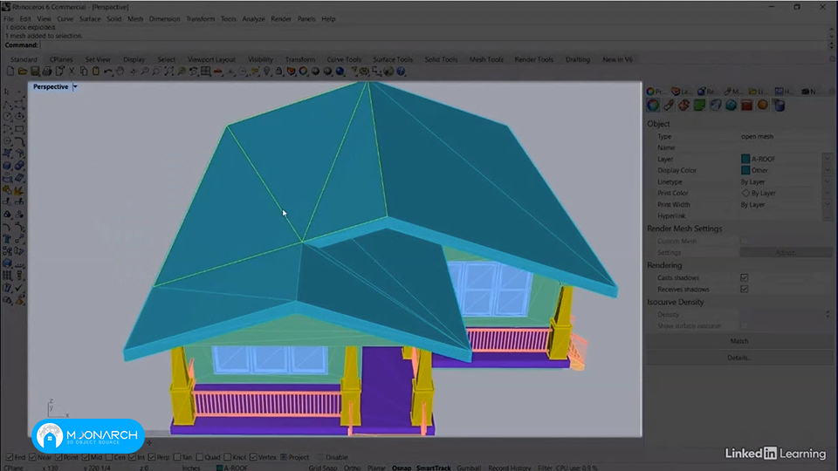Toggle the Point osnap checkbox

coord(58,457)
